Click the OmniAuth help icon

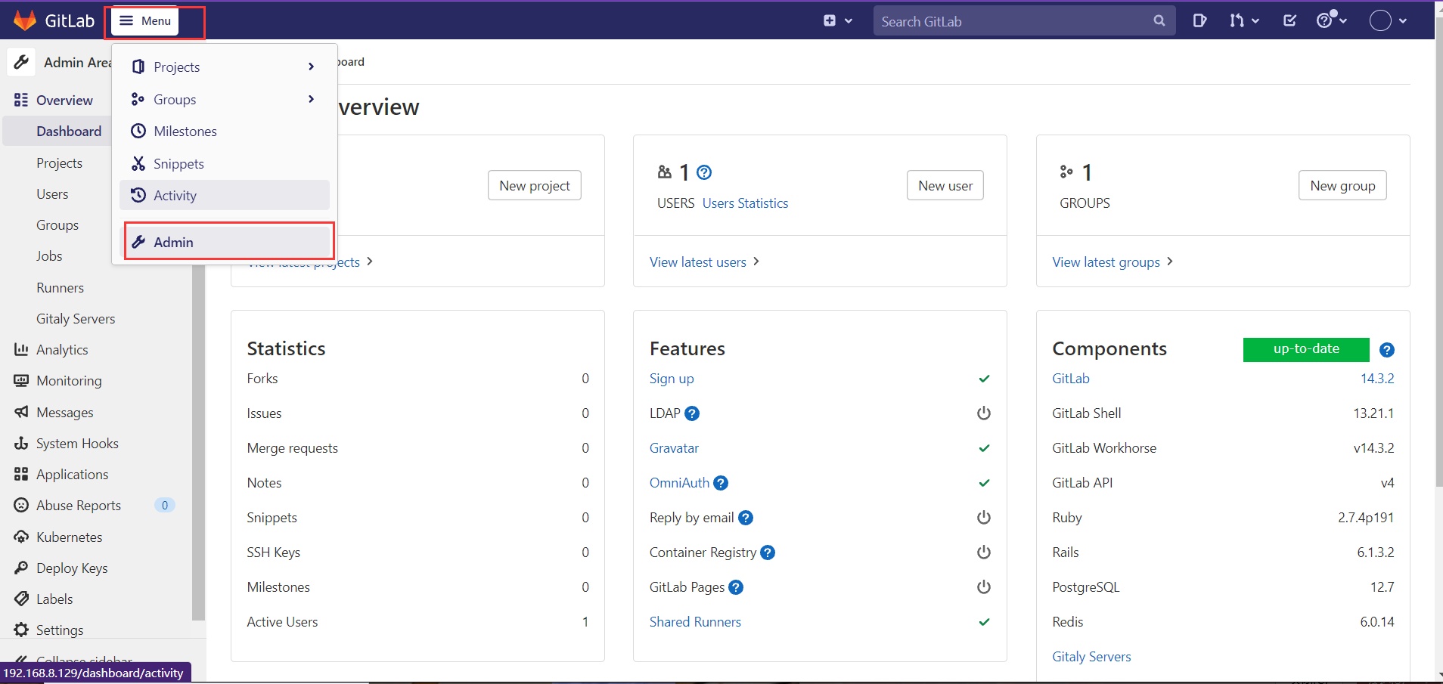tap(721, 483)
